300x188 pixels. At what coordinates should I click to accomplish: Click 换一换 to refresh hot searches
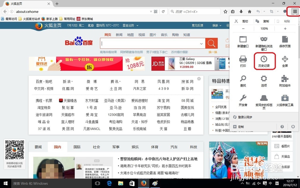(x=213, y=52)
